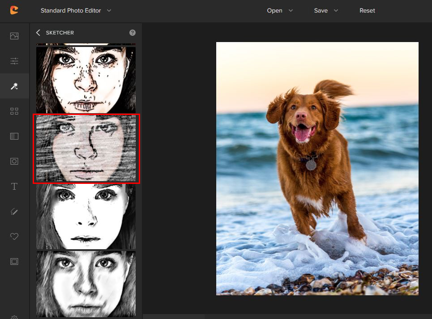Viewport: 432px width, 319px height.
Task: Click the Save button
Action: point(321,10)
